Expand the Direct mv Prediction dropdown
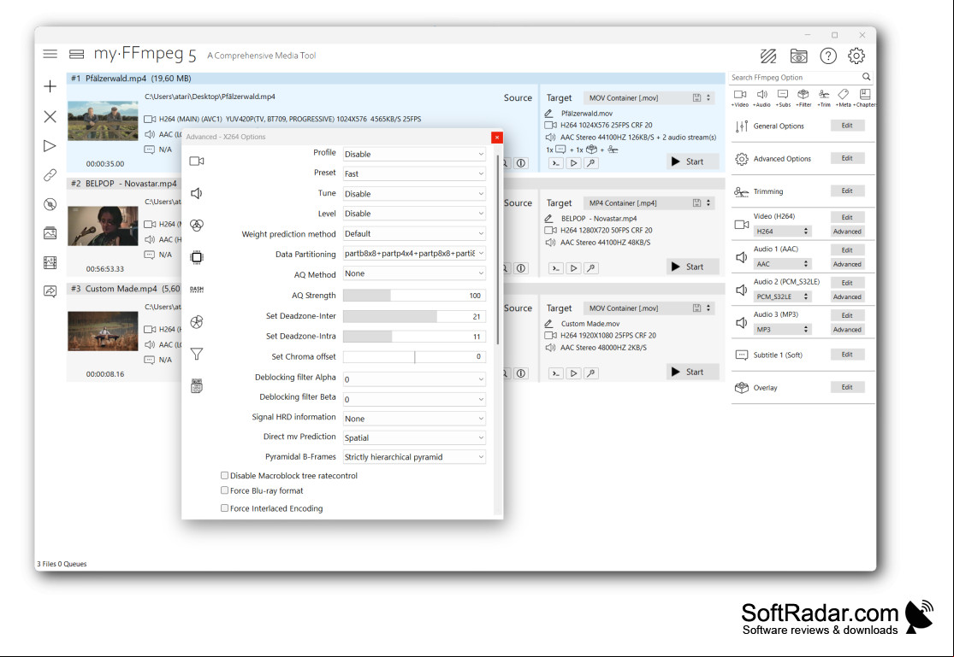Screen dimensions: 954x657 pos(414,437)
